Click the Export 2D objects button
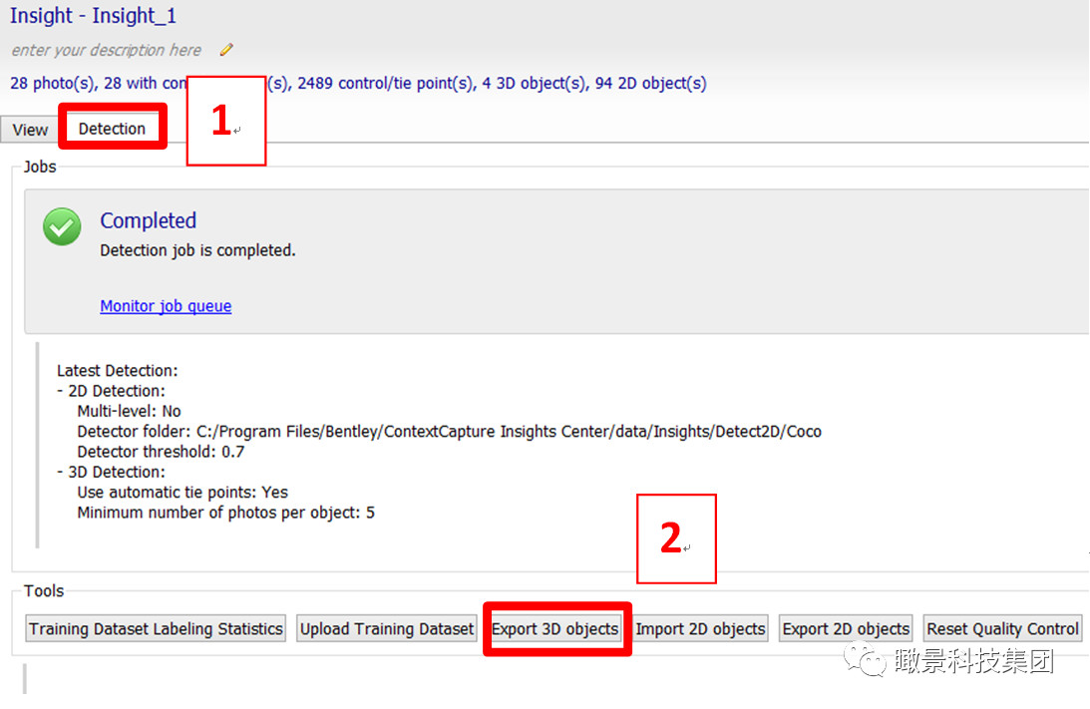 pyautogui.click(x=846, y=628)
